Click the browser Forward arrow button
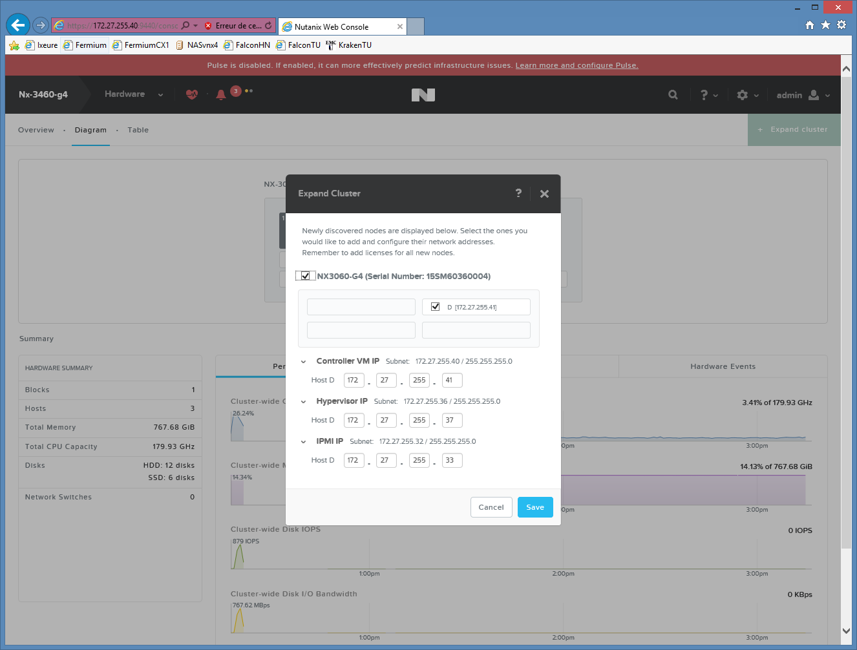The height and width of the screenshot is (650, 857). click(41, 25)
